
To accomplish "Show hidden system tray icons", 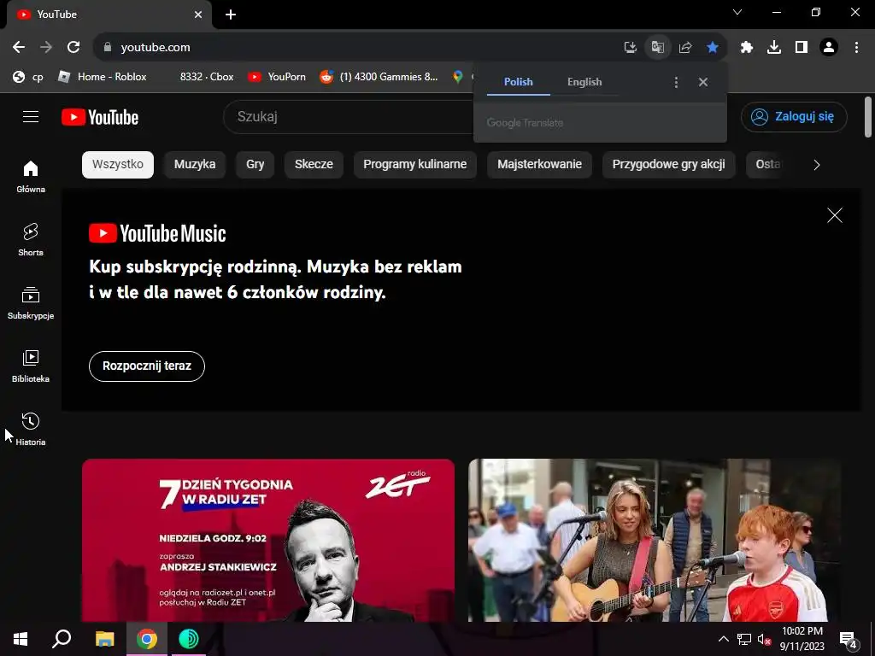I will (723, 639).
